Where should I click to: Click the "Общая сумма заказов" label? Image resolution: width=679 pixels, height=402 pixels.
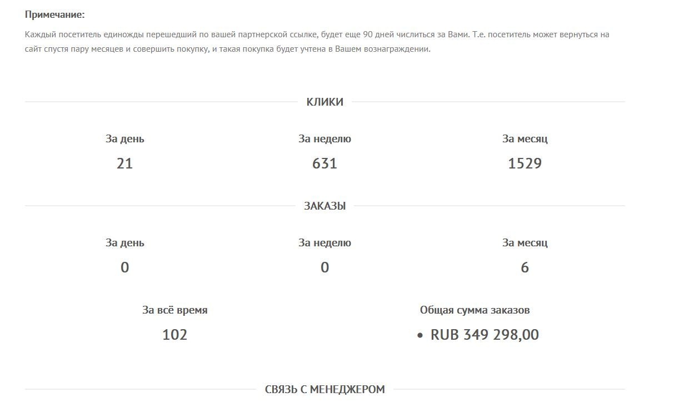478,310
